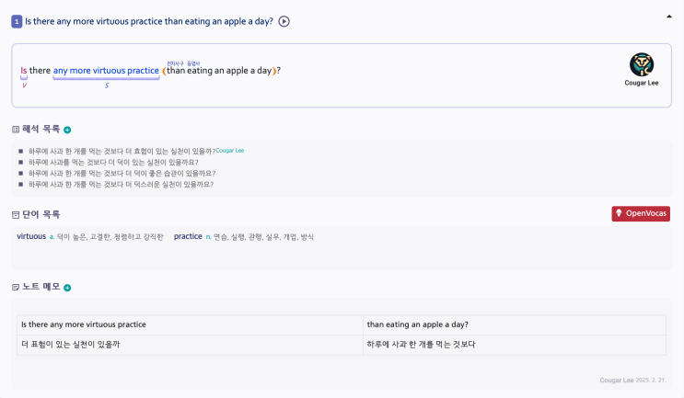
Task: Click the Cougar Lee owl avatar
Action: (x=642, y=64)
